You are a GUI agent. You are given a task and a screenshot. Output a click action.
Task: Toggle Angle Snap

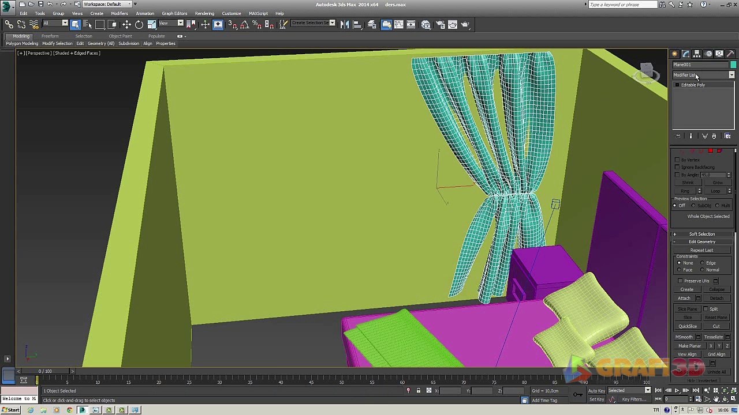tap(244, 24)
